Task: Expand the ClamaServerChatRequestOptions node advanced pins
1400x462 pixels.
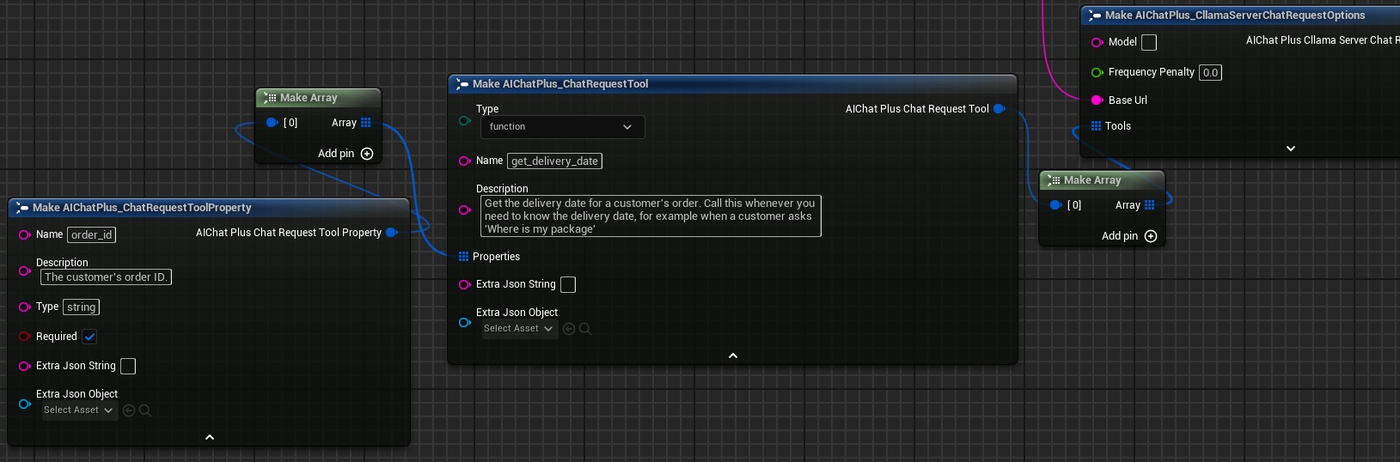Action: click(1290, 149)
